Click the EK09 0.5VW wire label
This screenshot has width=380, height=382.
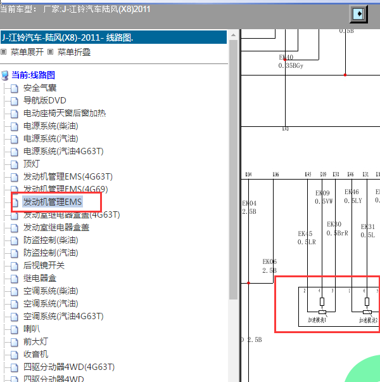coord(324,197)
